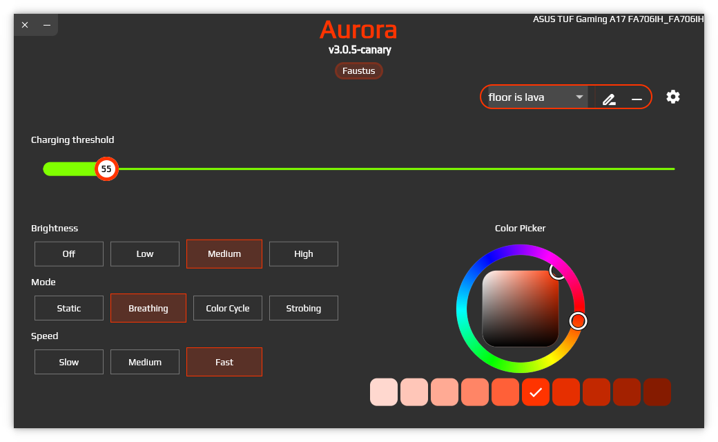Click the checked red swatch
Image resolution: width=718 pixels, height=442 pixels.
pyautogui.click(x=536, y=392)
